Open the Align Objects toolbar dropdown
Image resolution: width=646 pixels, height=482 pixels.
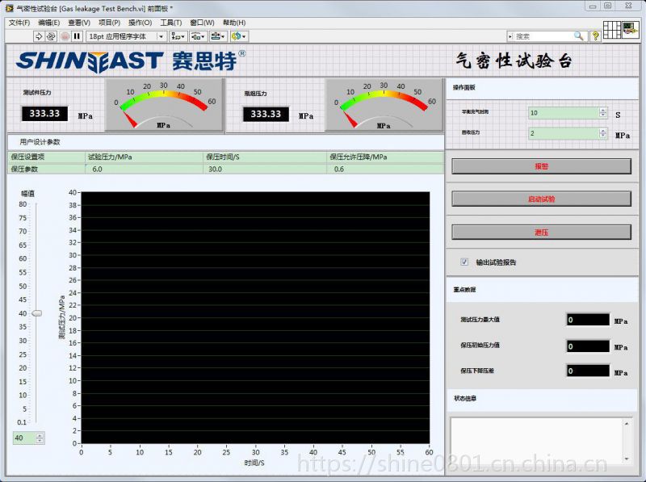(x=178, y=36)
